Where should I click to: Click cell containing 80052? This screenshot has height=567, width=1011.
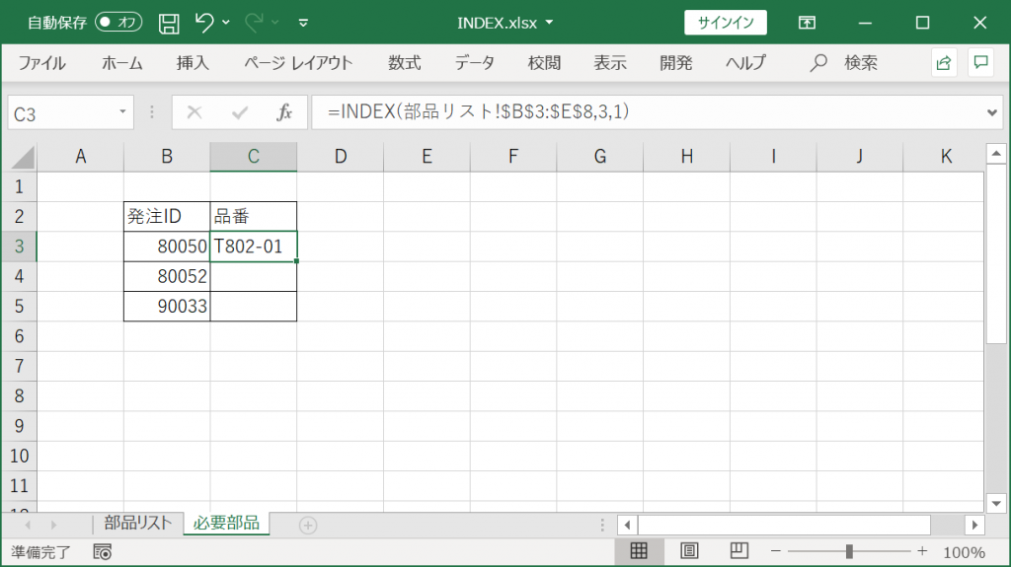point(167,276)
